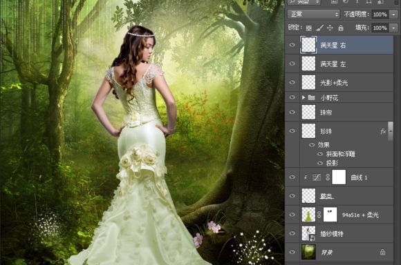The height and width of the screenshot is (265, 401).
Task: Click the lock icon on 背景 layer
Action: [382, 253]
